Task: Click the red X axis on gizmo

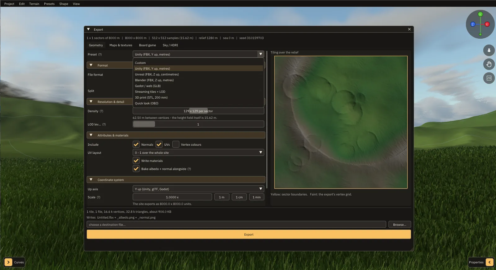Action: click(x=487, y=24)
